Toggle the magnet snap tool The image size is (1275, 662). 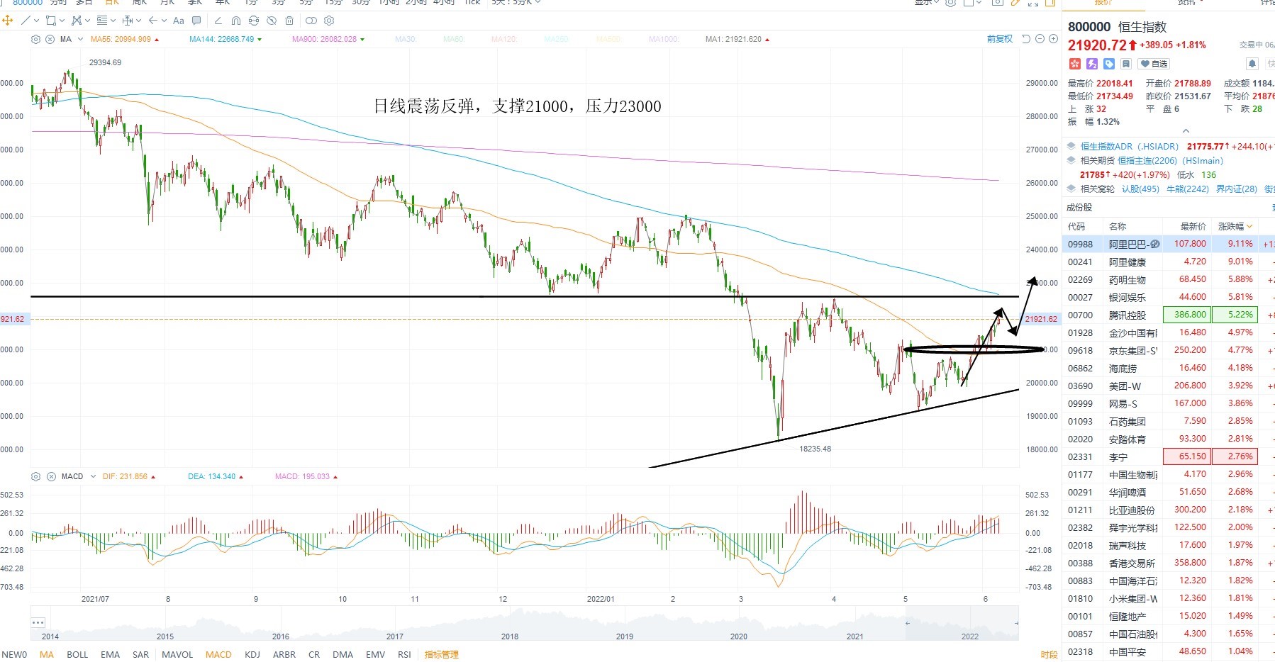point(236,21)
